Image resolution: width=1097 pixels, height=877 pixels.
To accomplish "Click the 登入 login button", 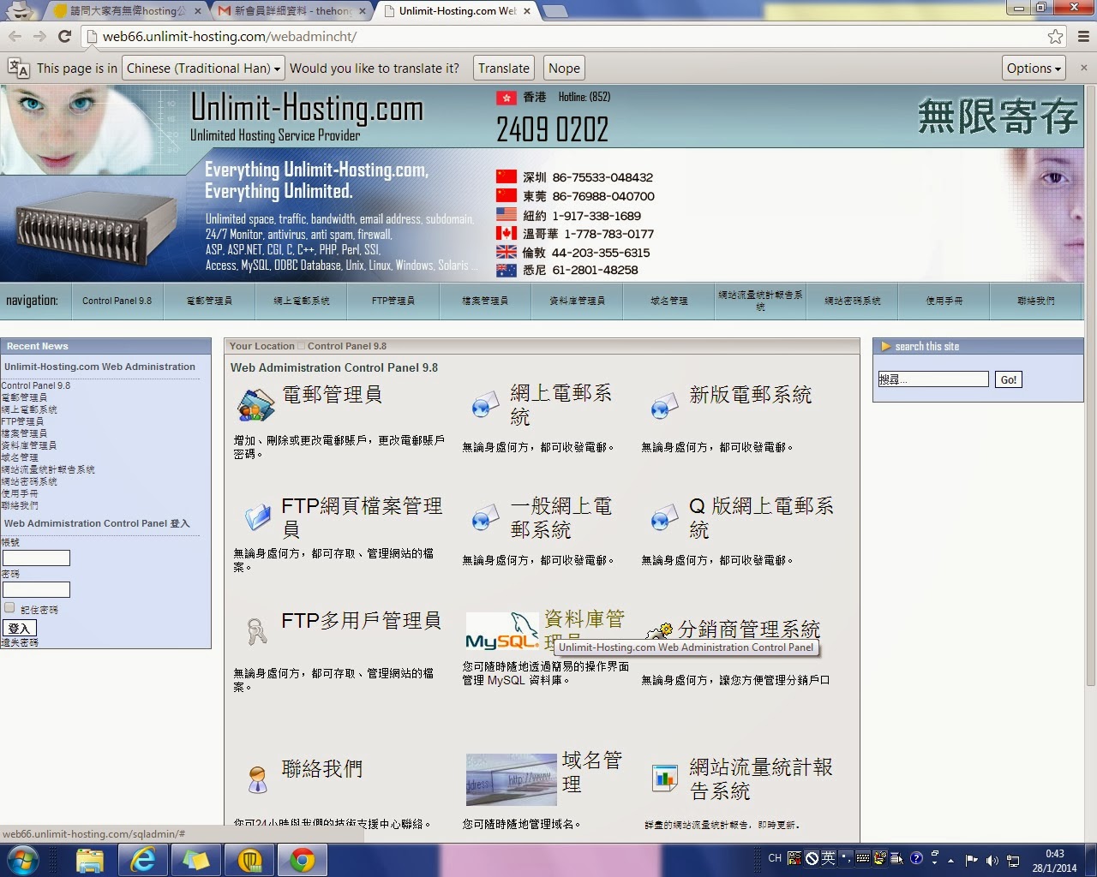I will coord(19,628).
